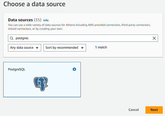Click the PostgreSQL elephant logo
165x116 pixels.
tap(41, 84)
